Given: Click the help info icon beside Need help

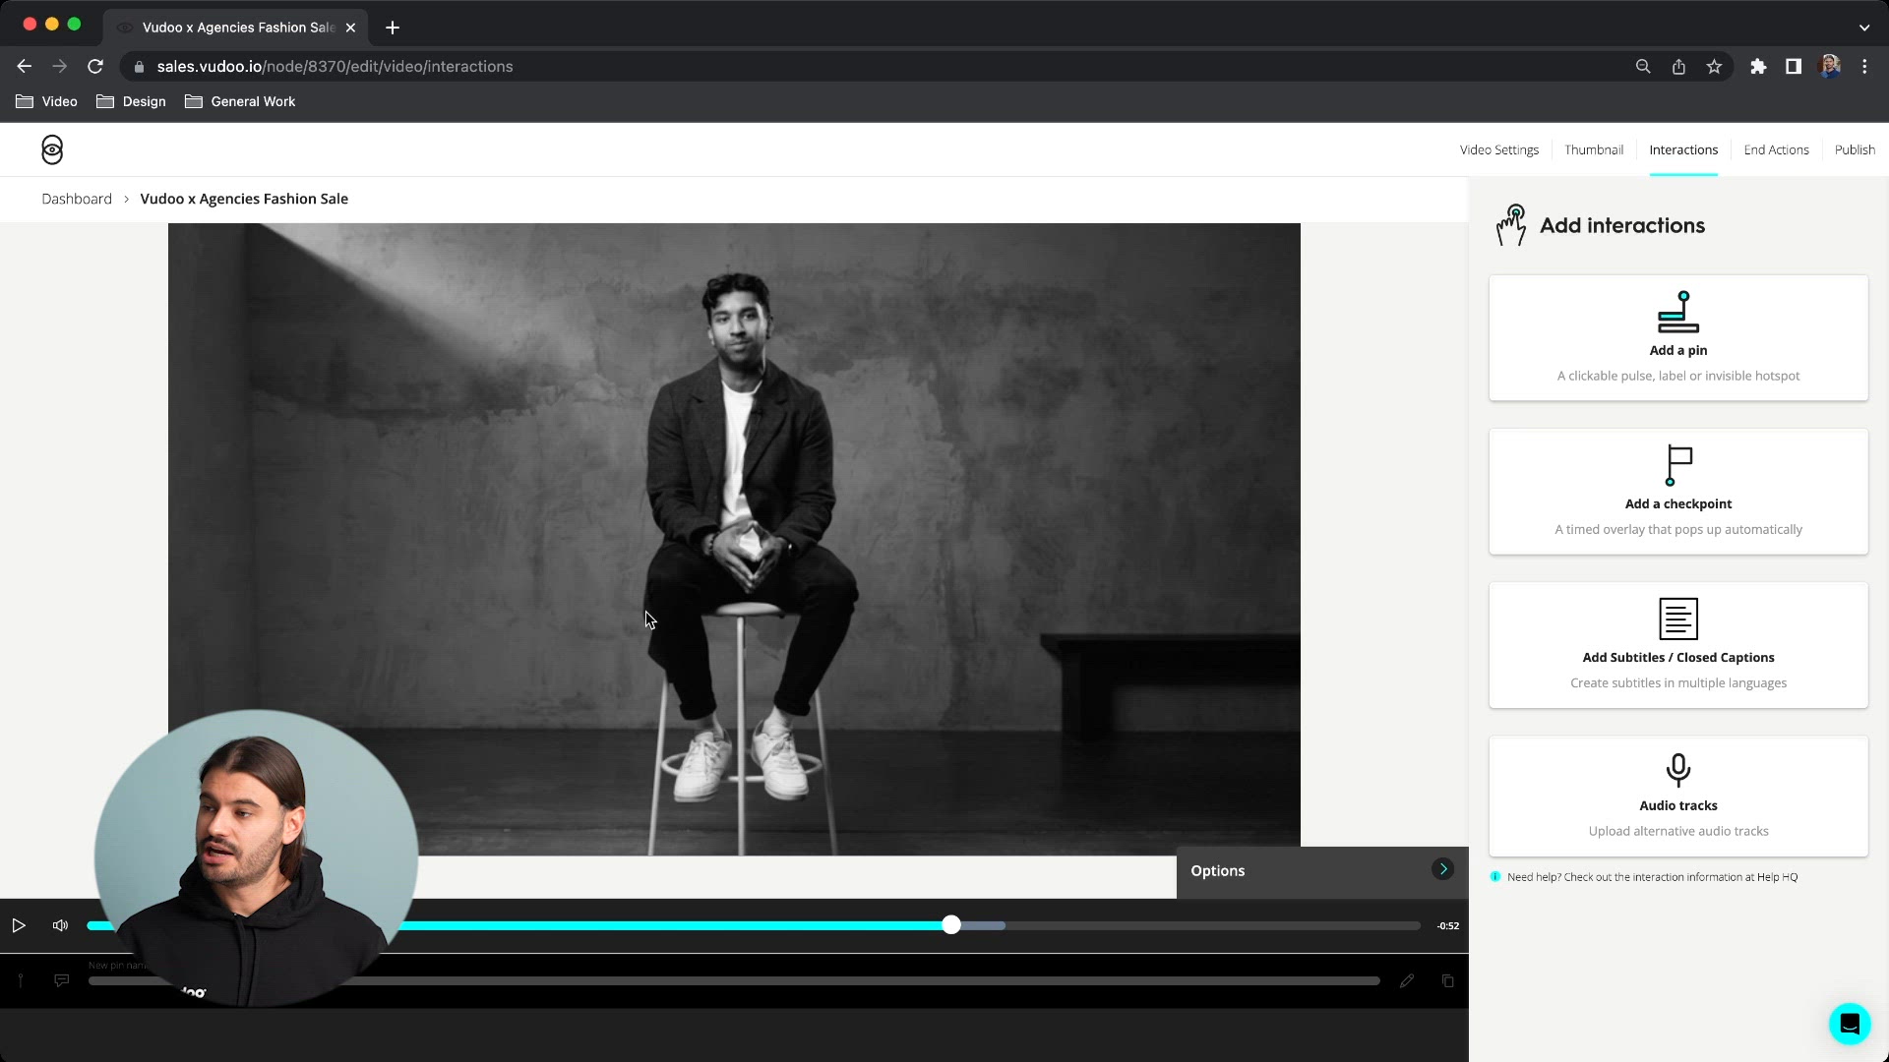Looking at the screenshot, I should [1495, 876].
